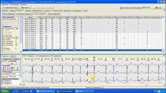
Task: Toggle the Отведение 1 checkbox
Action: [3, 80]
